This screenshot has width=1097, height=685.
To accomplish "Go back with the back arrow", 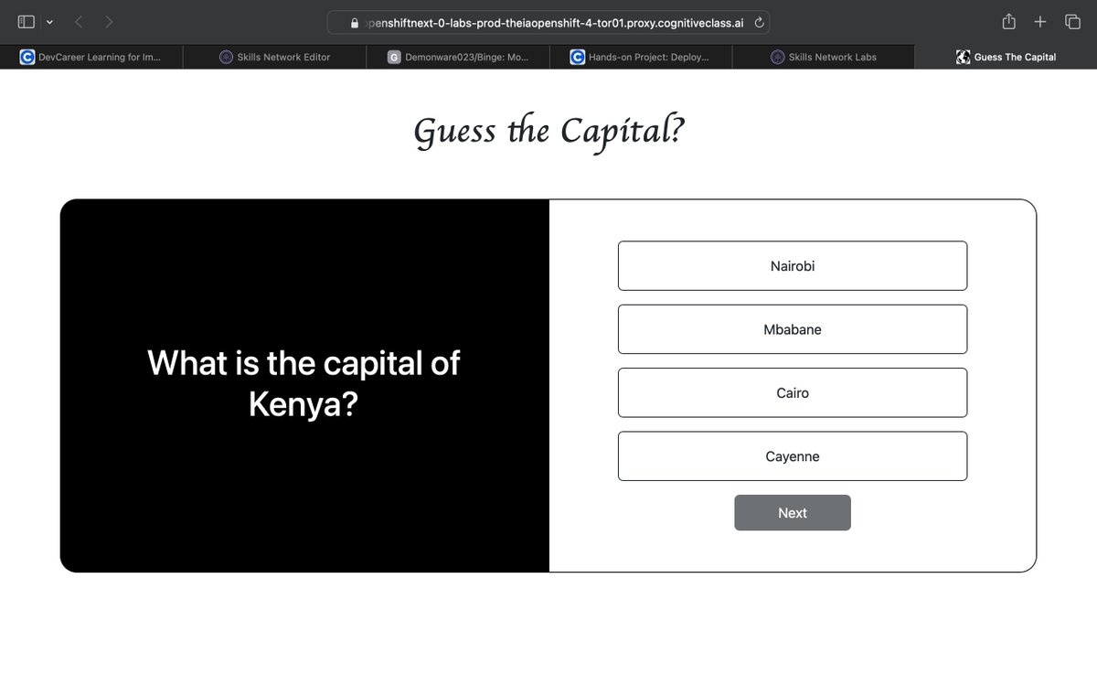I will [x=79, y=21].
